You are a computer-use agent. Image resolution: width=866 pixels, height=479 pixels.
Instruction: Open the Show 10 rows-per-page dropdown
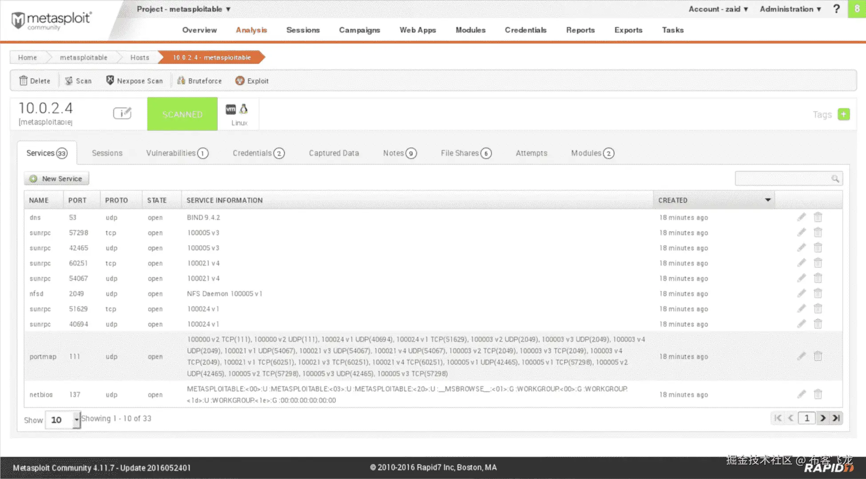tap(63, 420)
